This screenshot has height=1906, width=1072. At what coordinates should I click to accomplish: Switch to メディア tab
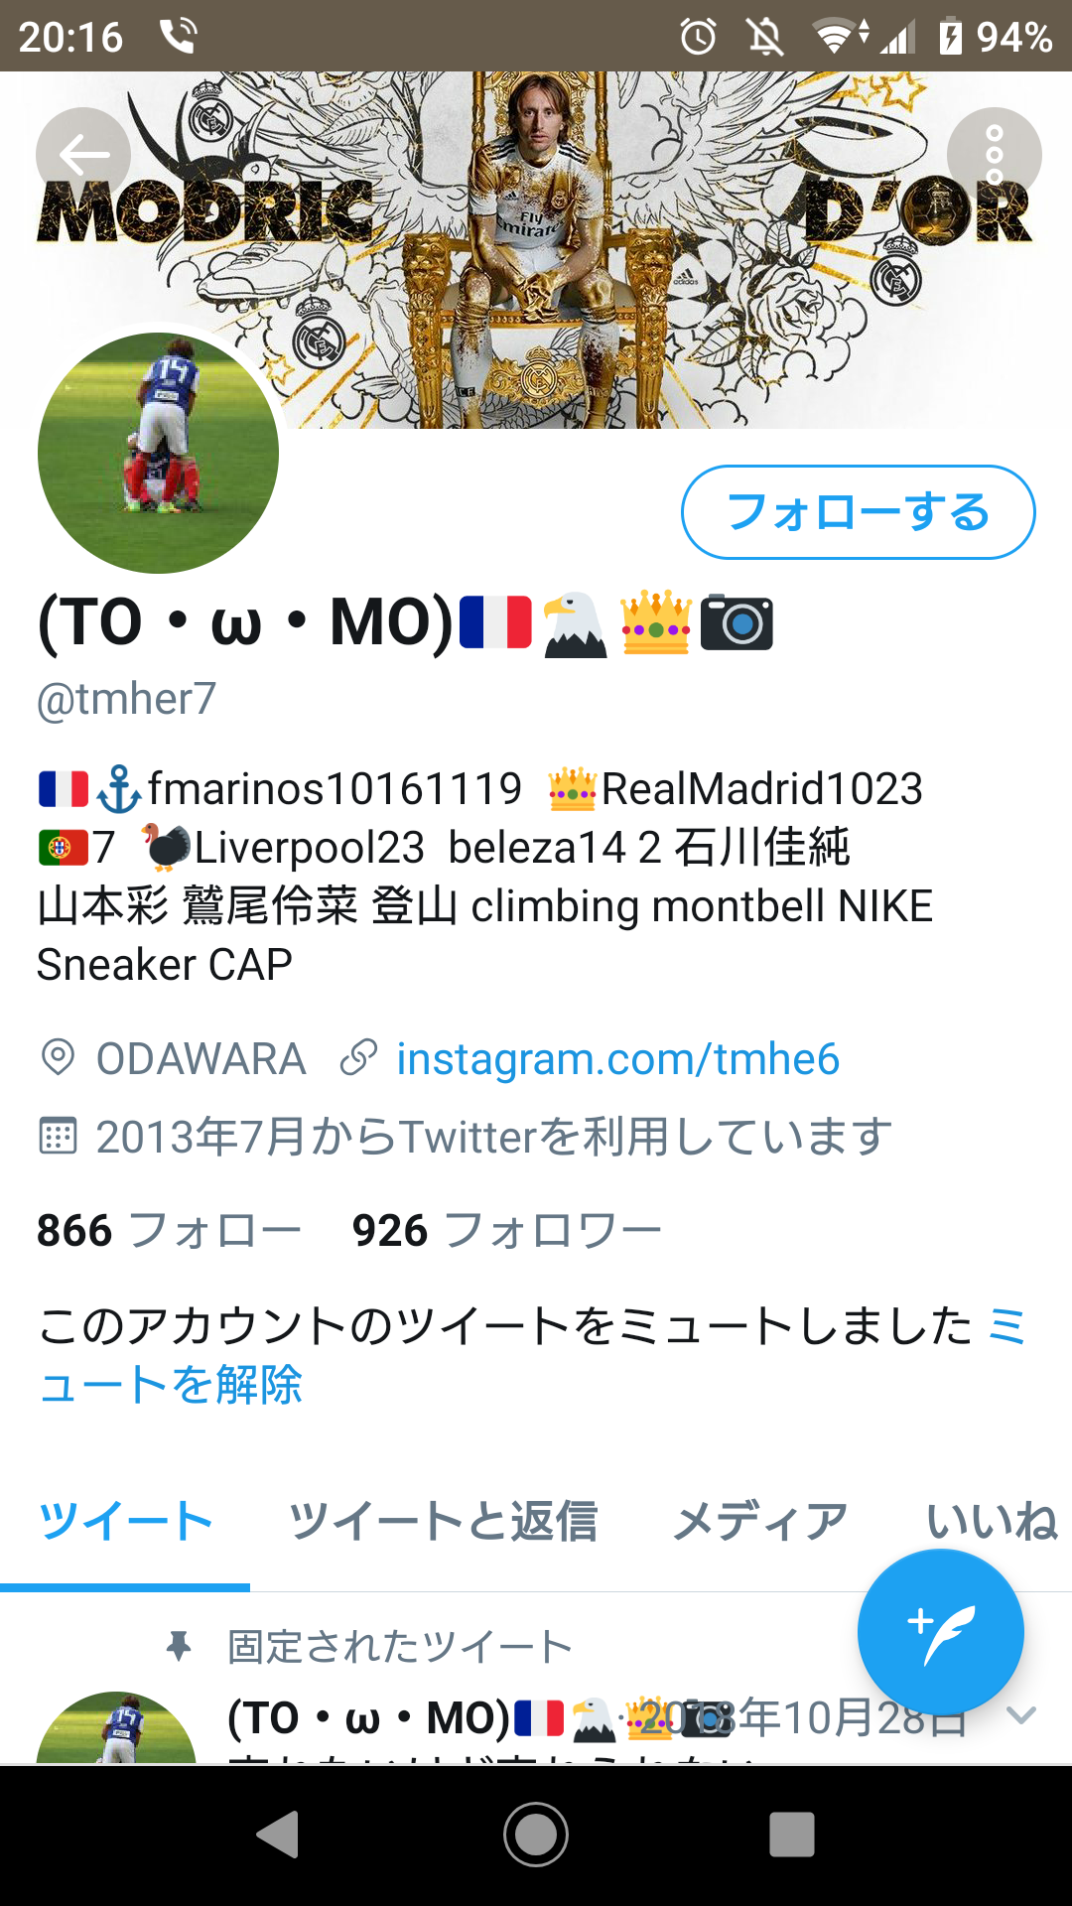[x=760, y=1521]
